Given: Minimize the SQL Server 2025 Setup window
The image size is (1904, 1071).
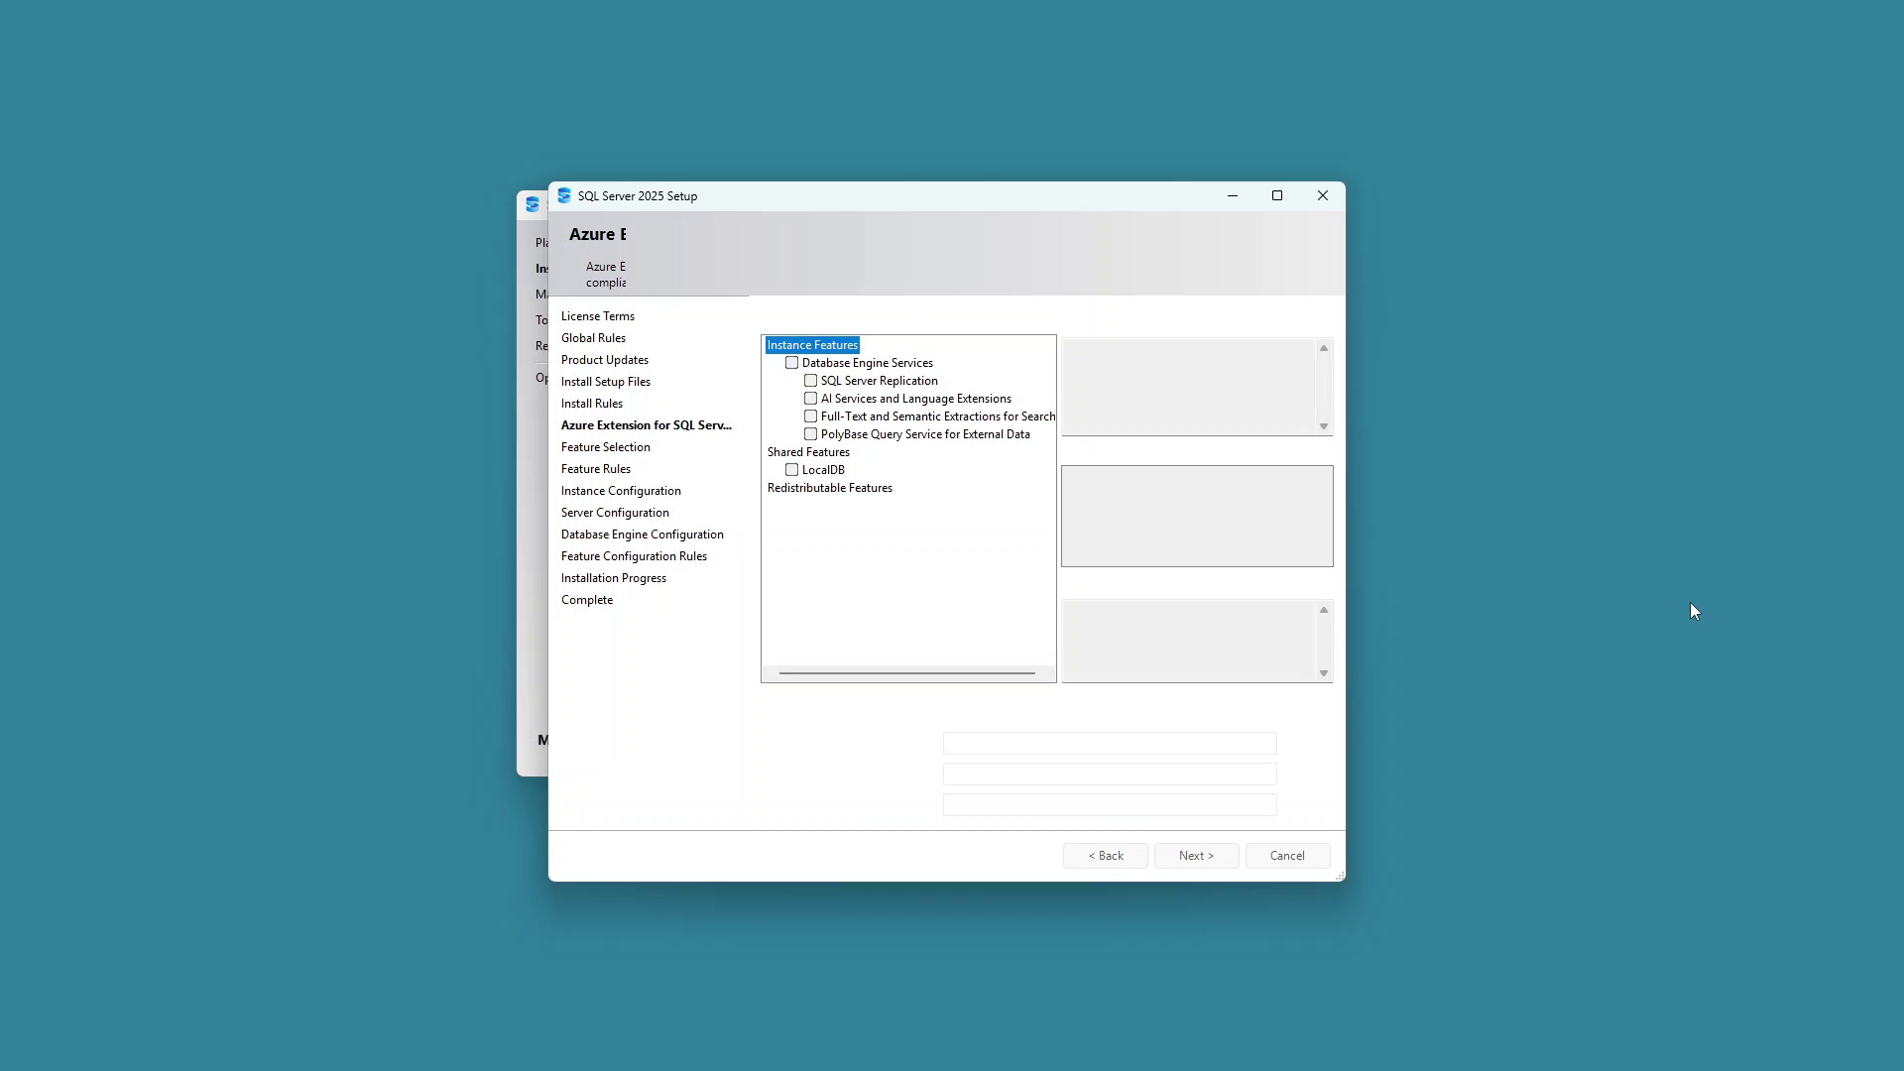Looking at the screenshot, I should click(1233, 195).
